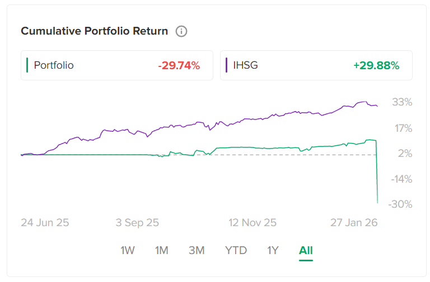Show the 3M time range
430x282 pixels.
click(x=197, y=250)
